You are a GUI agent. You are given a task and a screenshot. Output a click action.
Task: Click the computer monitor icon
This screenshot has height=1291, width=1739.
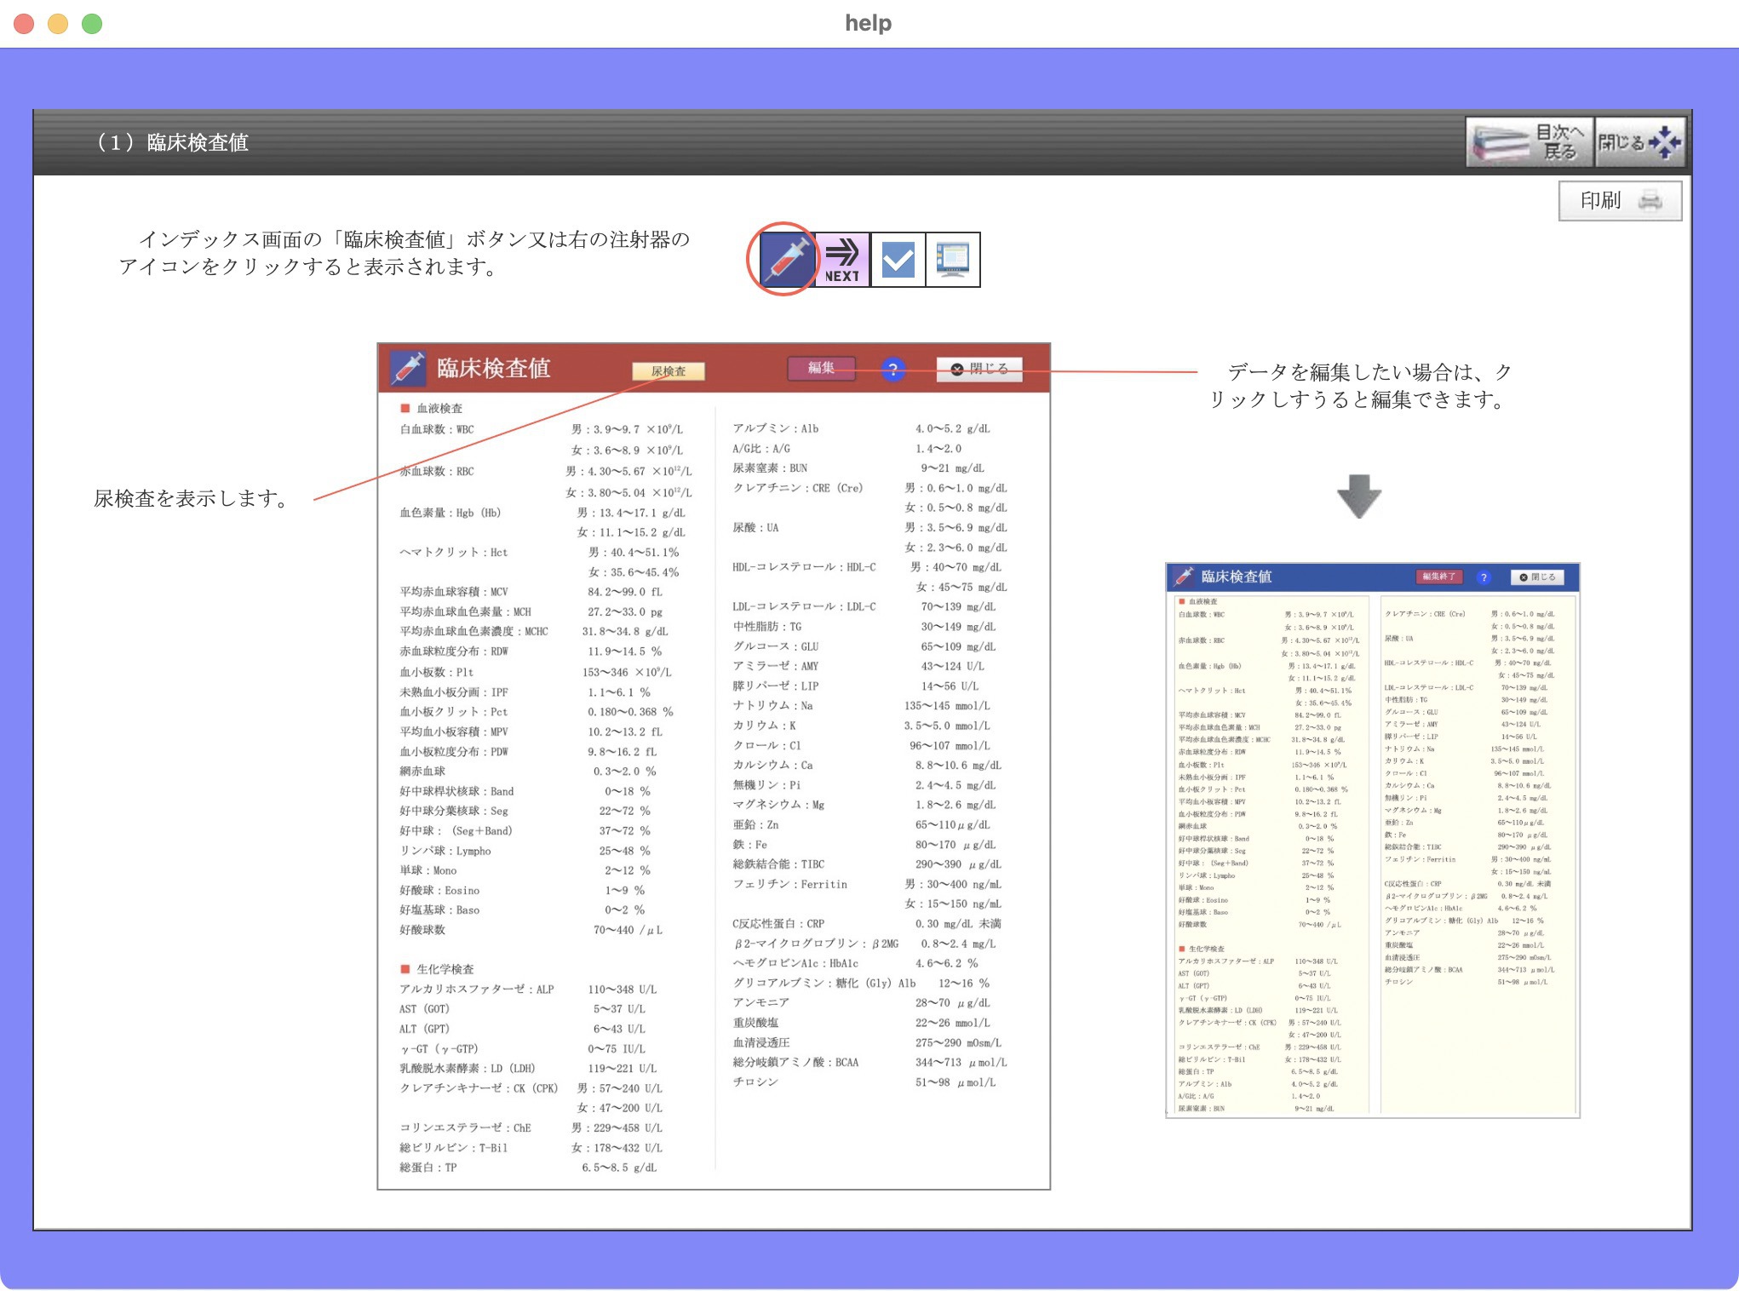[x=952, y=259]
